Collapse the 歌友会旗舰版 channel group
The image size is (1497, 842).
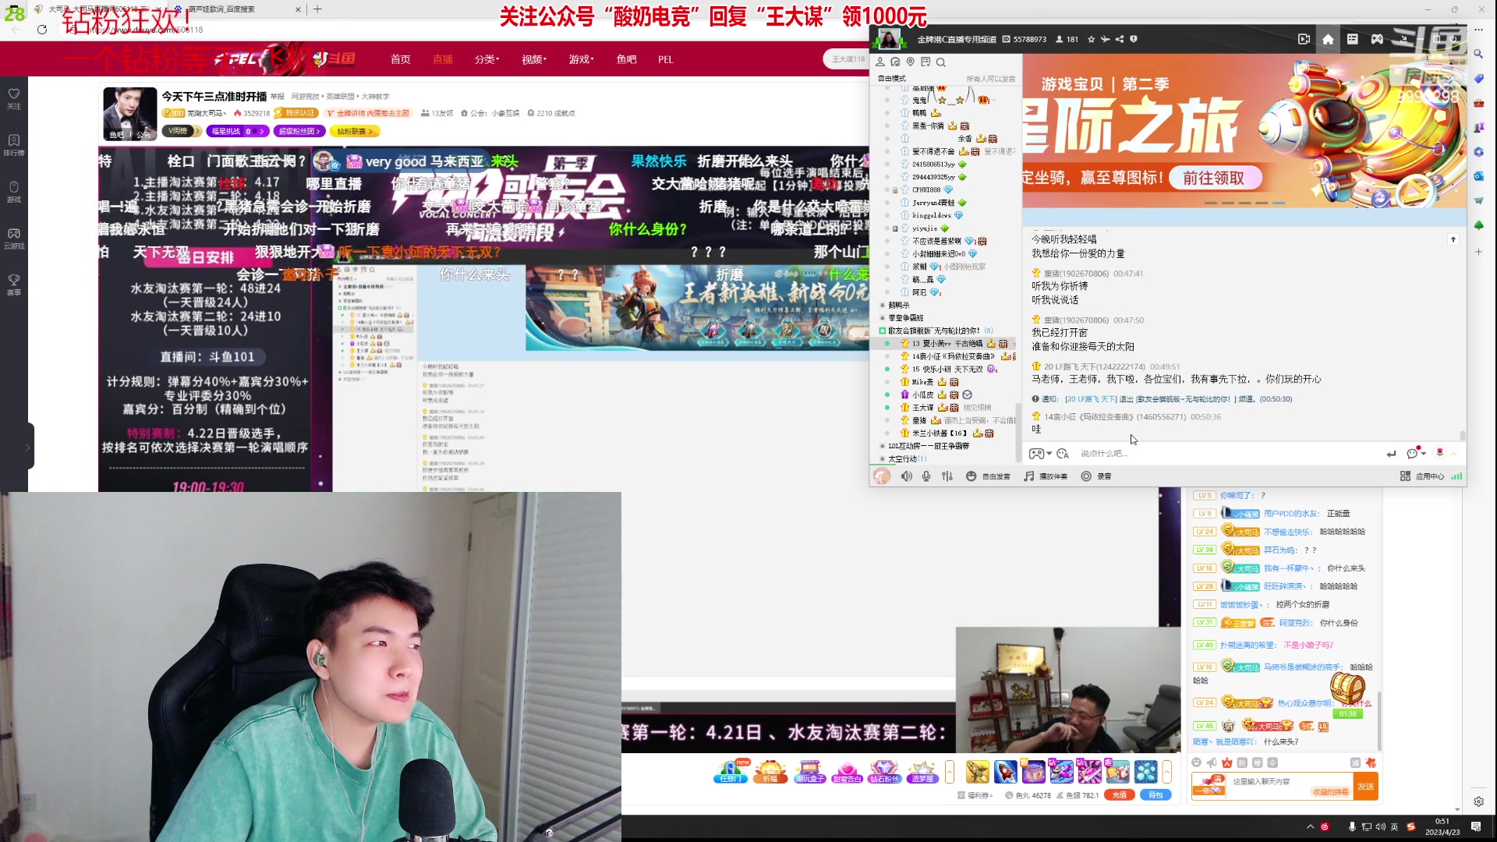tap(883, 331)
